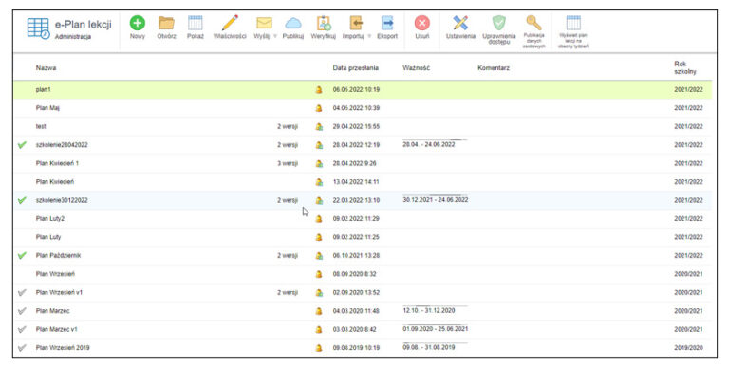Screen dimensions: 729x370
Task: Click the e-Plan lekcji logo icon
Action: pos(38,28)
